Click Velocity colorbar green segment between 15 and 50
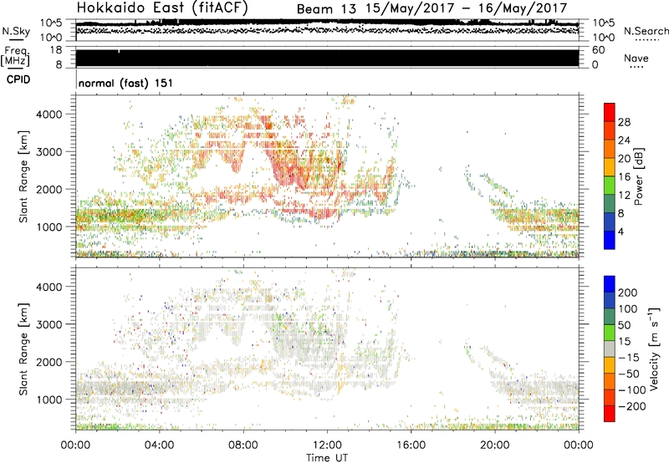 point(610,333)
